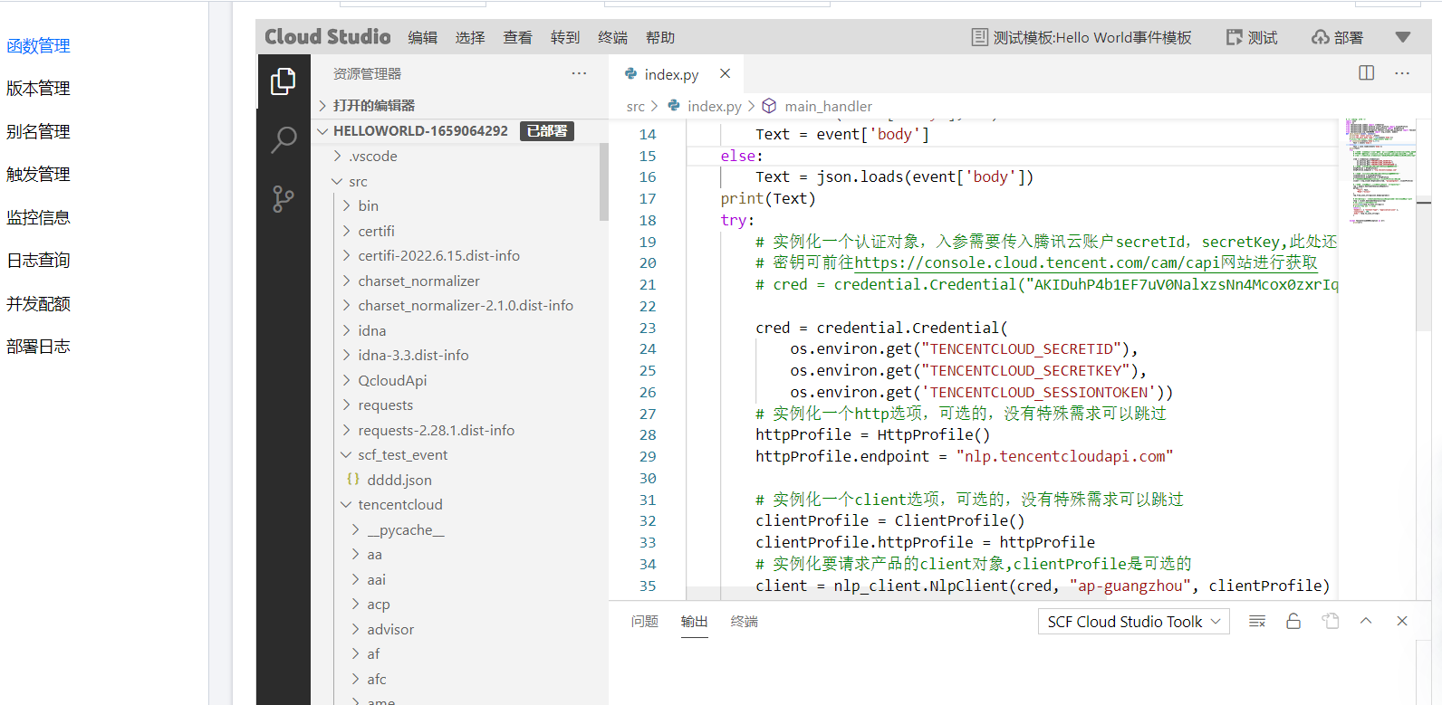Image resolution: width=1442 pixels, height=705 pixels.
Task: Switch to the 问题 panel tab
Action: [645, 621]
